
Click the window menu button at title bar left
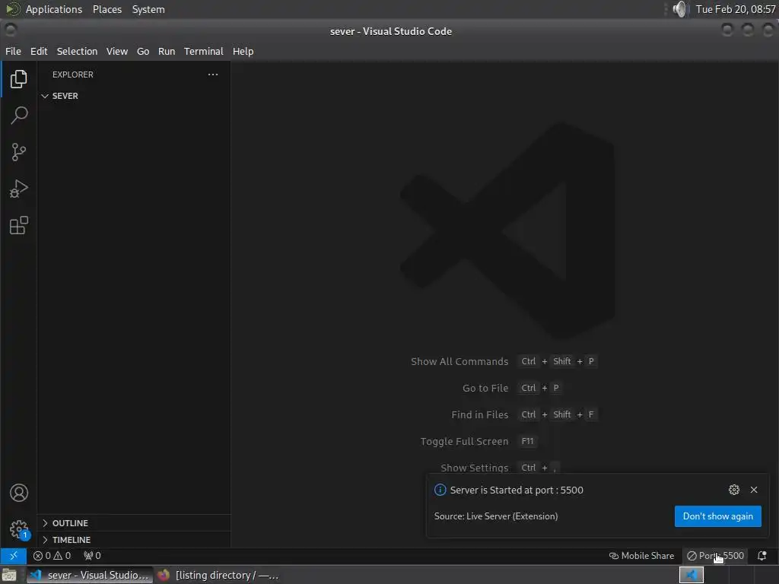point(11,30)
